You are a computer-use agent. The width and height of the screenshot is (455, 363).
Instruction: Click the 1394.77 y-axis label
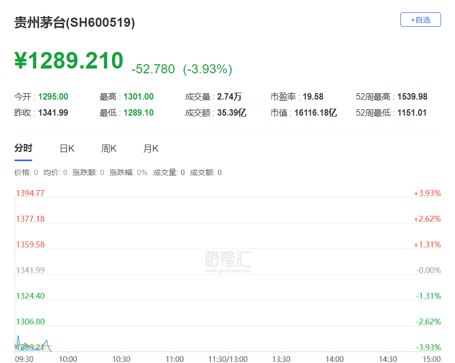pyautogui.click(x=30, y=193)
